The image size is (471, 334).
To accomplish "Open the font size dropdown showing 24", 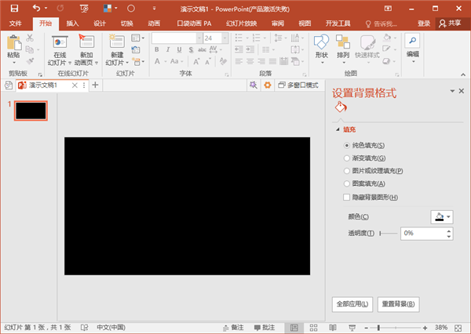I will pos(225,38).
